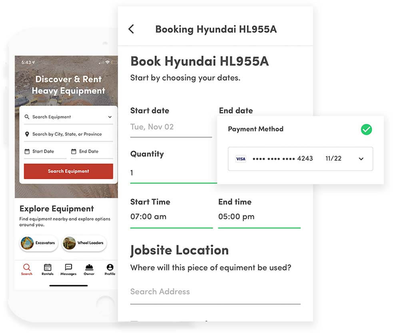The width and height of the screenshot is (393, 333).
Task: Click the End date label
Action: click(x=236, y=110)
